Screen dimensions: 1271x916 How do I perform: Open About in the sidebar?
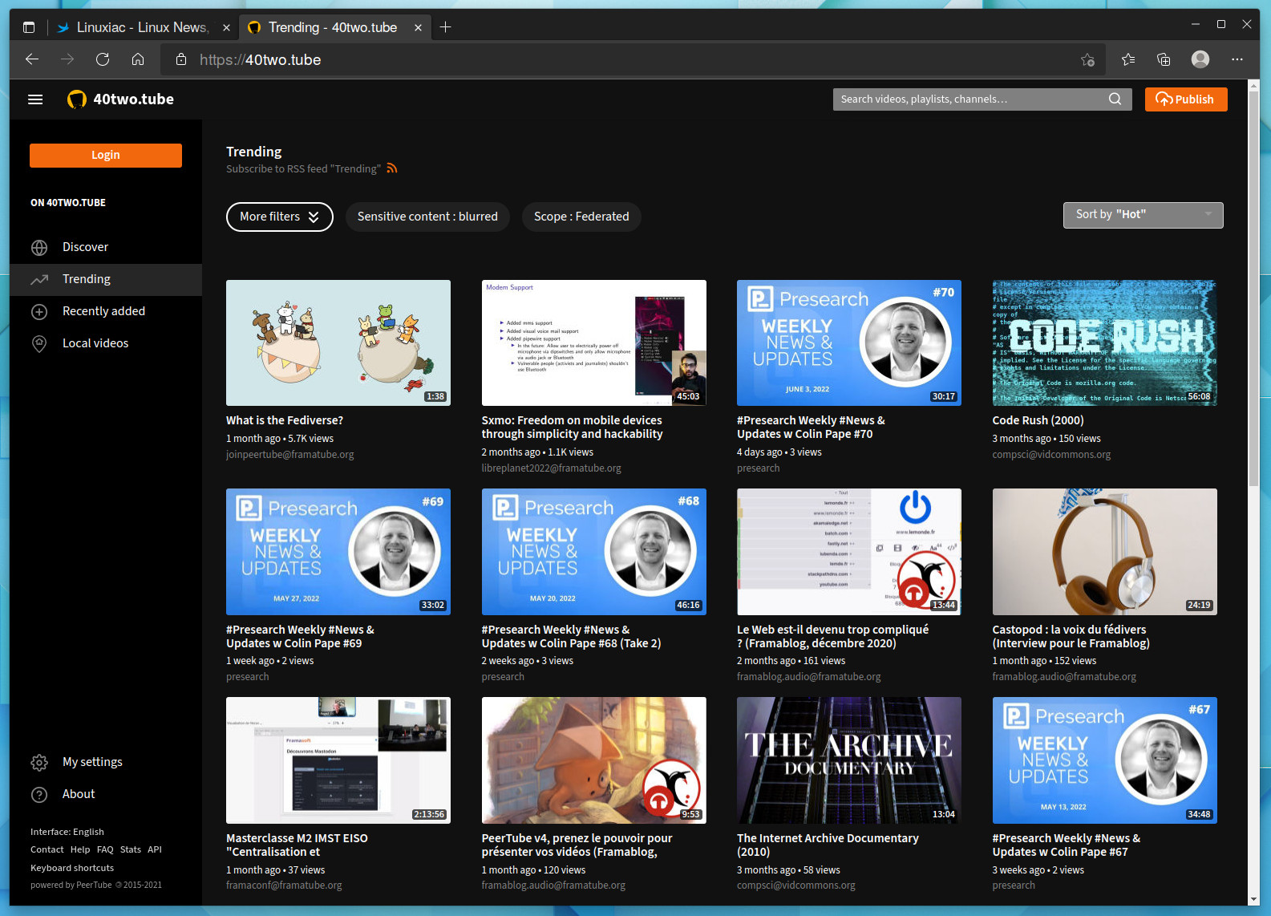pos(106,795)
